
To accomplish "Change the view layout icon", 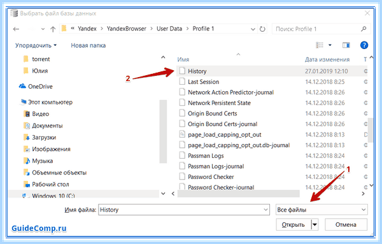I will [320, 45].
